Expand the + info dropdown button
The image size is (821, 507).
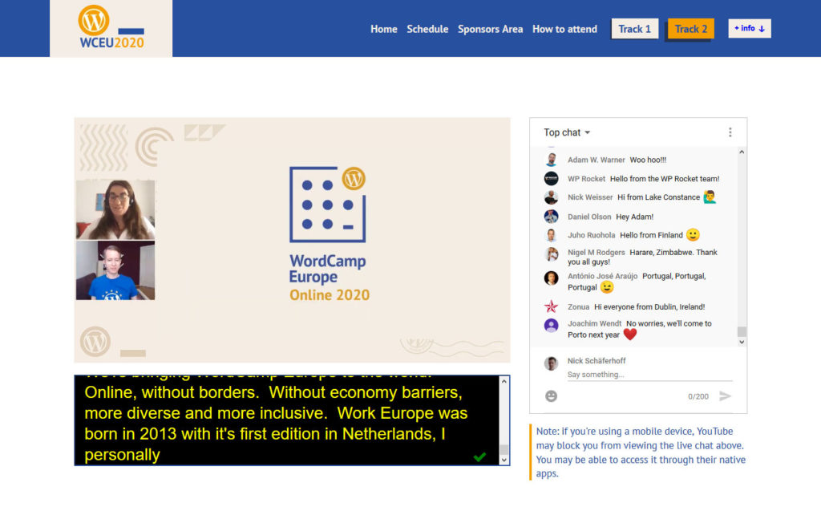pyautogui.click(x=750, y=28)
